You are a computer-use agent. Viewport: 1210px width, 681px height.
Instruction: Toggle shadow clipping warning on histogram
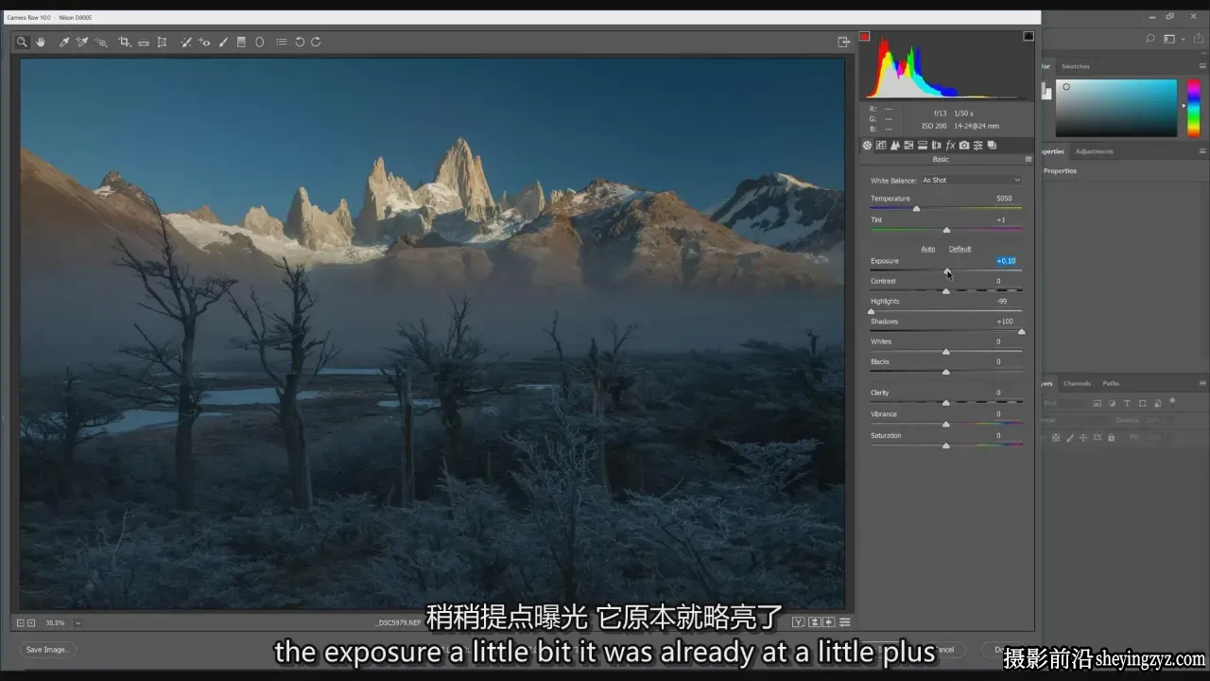[864, 36]
